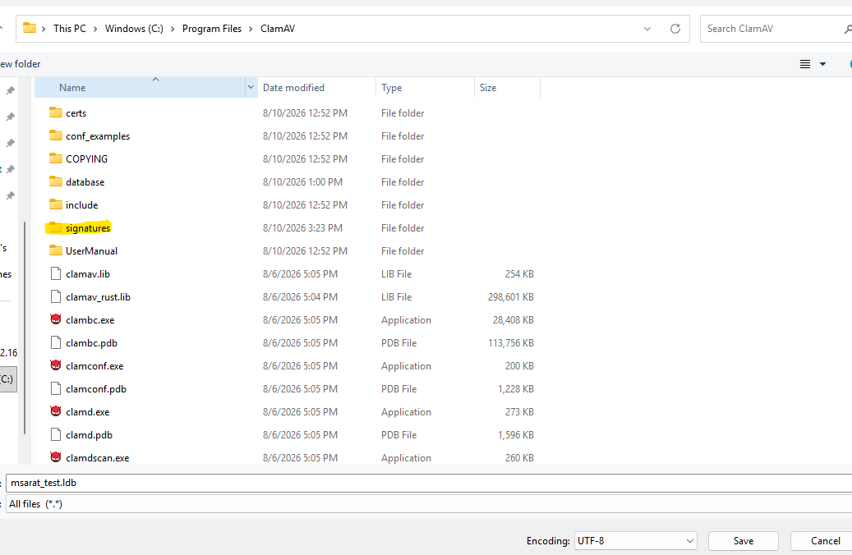Sort by the Name column header
Viewport: 852px width, 555px height.
(x=140, y=87)
